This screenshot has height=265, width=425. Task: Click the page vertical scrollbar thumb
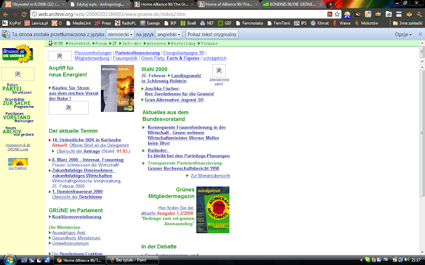click(422, 133)
